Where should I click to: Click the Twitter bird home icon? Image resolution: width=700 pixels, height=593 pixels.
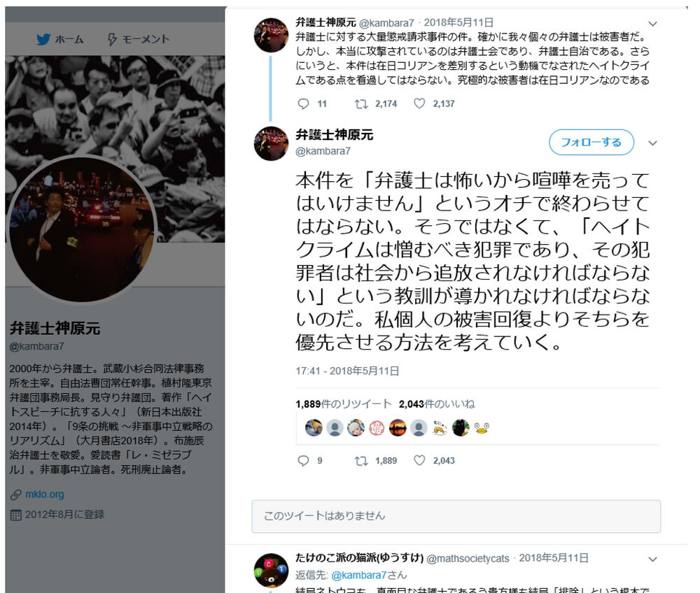(43, 39)
